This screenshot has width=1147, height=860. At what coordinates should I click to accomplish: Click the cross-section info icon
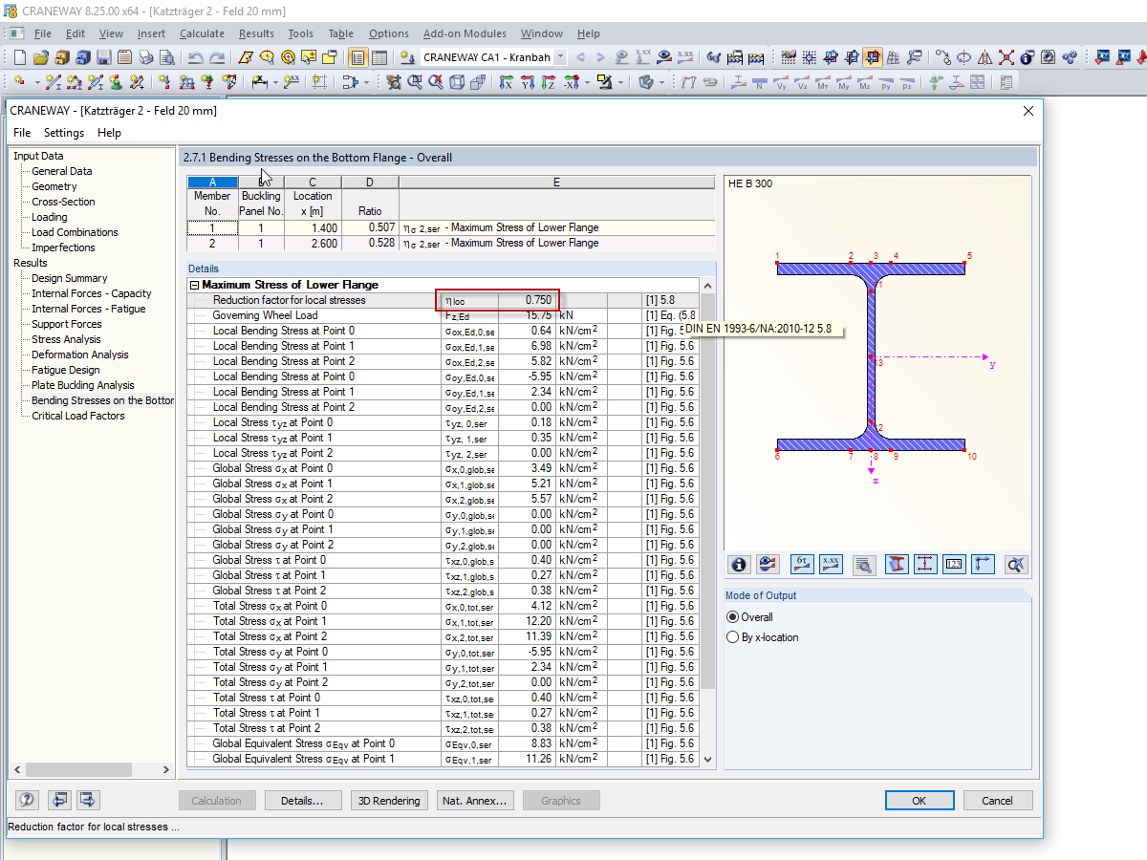[x=739, y=565]
